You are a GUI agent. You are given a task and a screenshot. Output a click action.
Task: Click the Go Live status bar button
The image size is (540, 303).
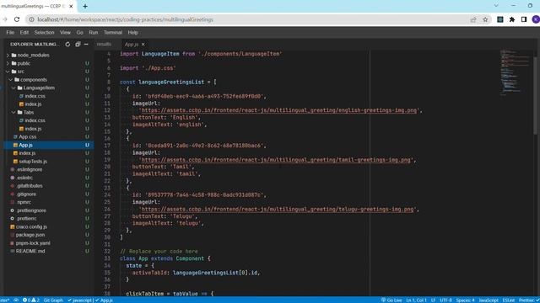pos(391,300)
